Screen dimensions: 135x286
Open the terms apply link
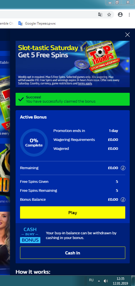85,84
